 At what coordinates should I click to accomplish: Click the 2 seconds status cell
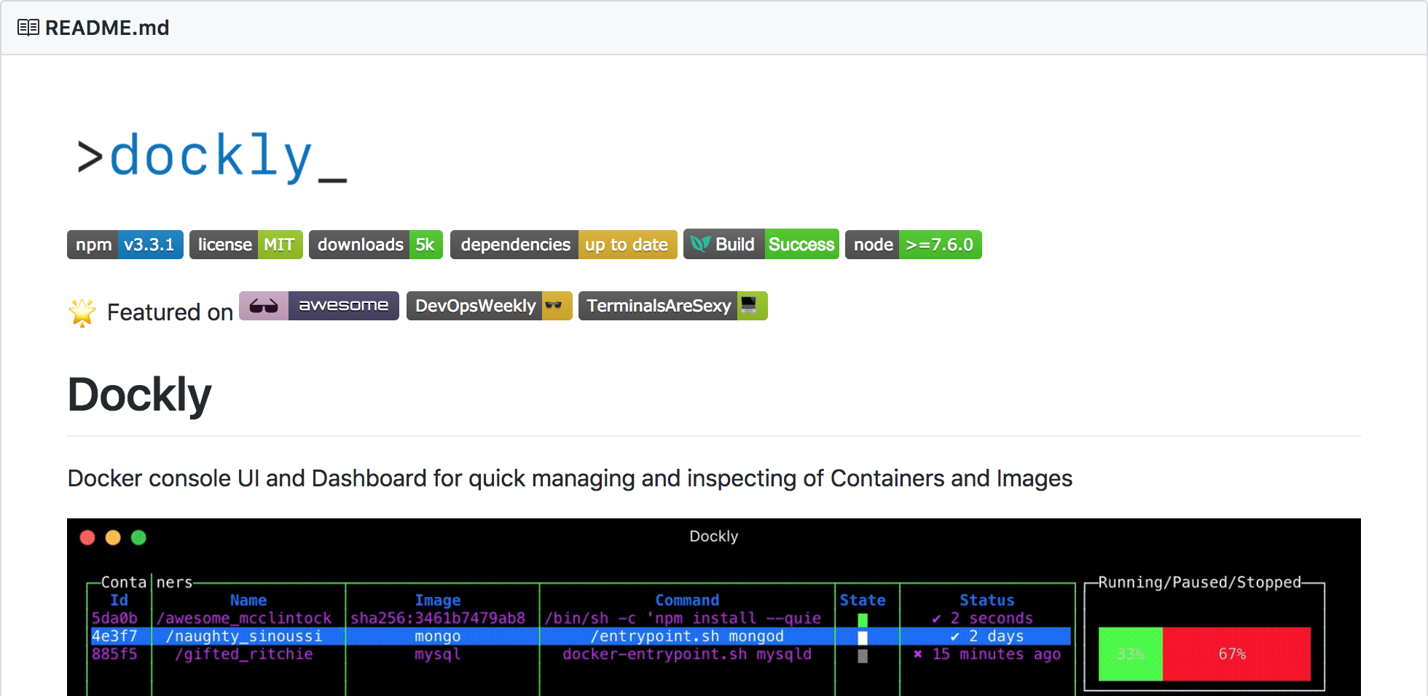983,618
